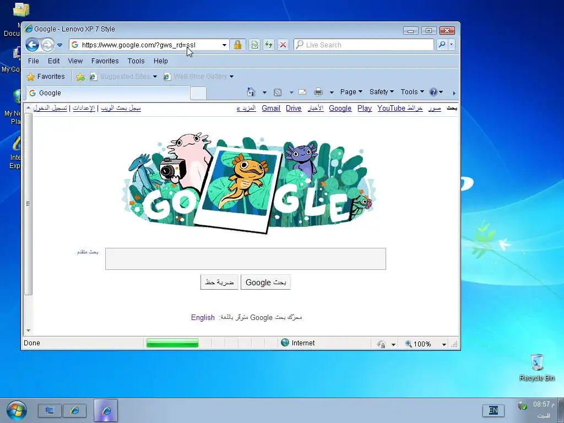
Task: Run search with the blue magnifier button
Action: click(442, 45)
